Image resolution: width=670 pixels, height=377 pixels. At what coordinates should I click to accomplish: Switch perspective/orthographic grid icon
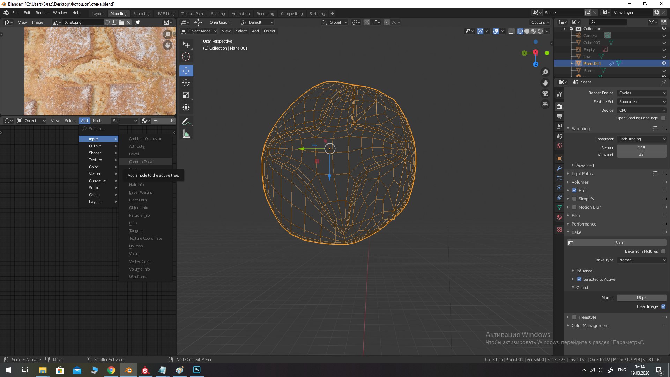click(545, 104)
